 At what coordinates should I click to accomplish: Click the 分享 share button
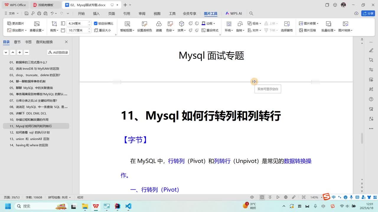[x=368, y=14]
